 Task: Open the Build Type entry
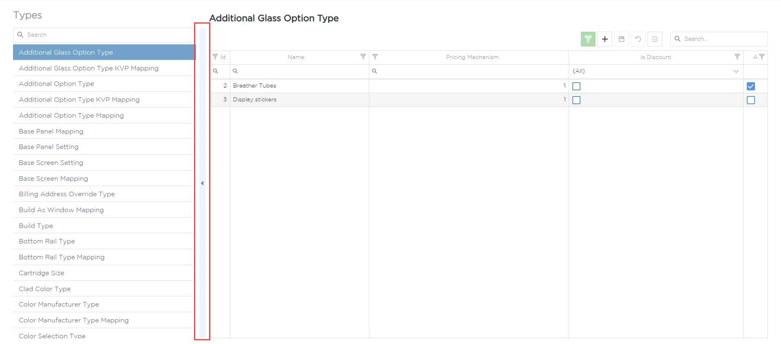(x=104, y=226)
